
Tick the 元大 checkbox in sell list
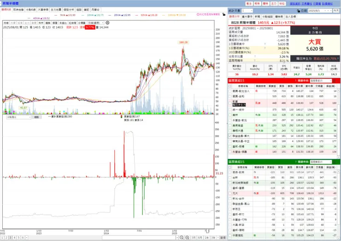(x=230, y=193)
